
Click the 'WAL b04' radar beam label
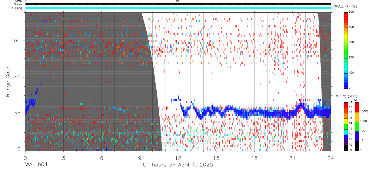[x=36, y=165]
